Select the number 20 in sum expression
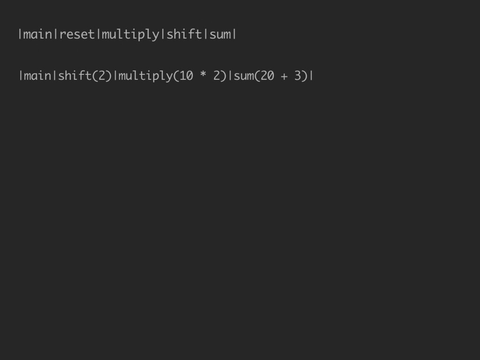This screenshot has width=480, height=360. coord(267,75)
